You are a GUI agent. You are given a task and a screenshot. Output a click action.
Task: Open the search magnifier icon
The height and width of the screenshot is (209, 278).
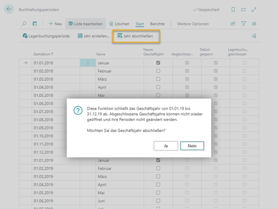point(24,24)
